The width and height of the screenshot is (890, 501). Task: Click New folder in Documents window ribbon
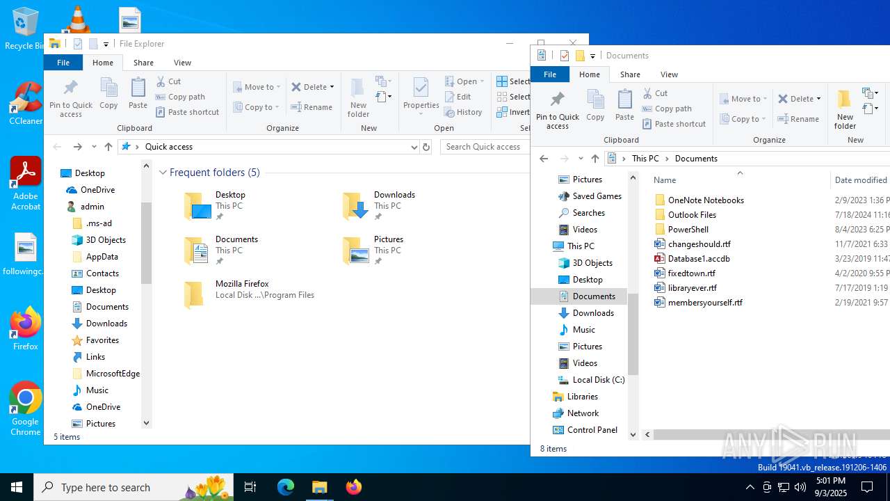(x=845, y=109)
